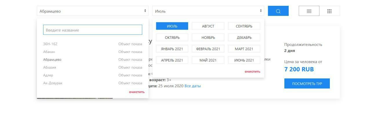
Task: Select month АВГУСТ
Action: 208,26
